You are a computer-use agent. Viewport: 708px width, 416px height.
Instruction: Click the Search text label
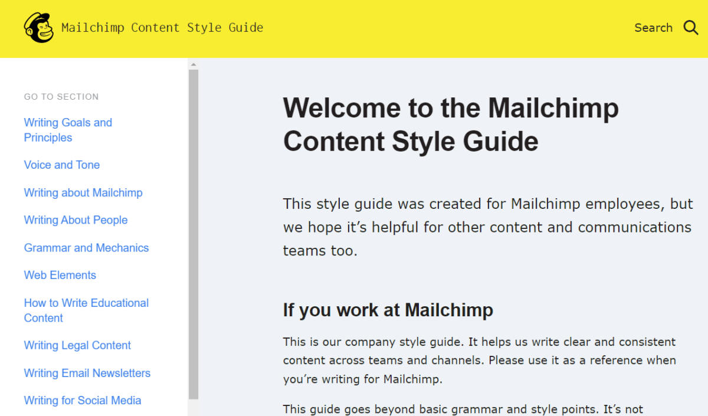coord(653,28)
